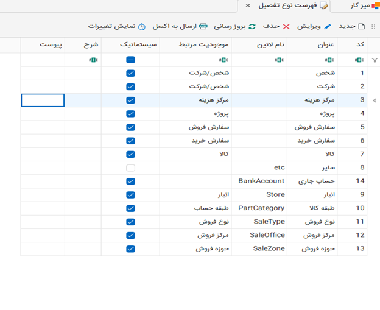Select the سفارش فروش title cell
Viewport: 380px width, 310px height.
click(x=312, y=127)
